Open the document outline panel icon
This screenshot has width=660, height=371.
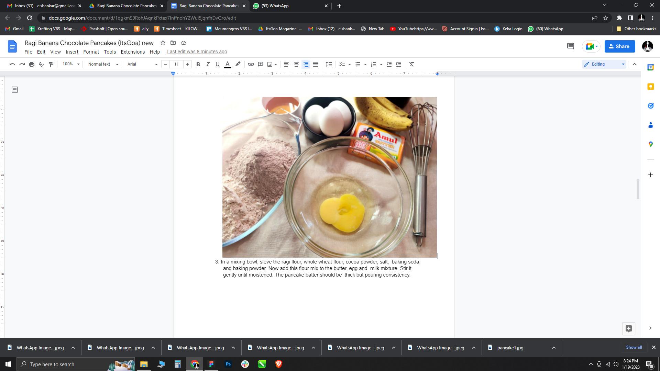tap(15, 90)
